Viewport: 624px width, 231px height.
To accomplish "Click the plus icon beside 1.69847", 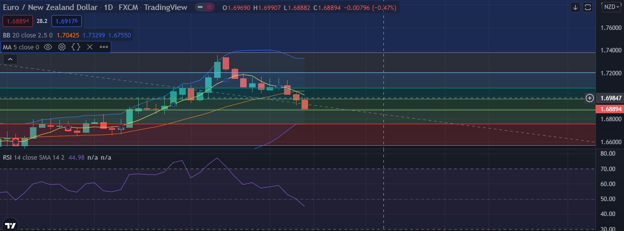I will pyautogui.click(x=590, y=98).
